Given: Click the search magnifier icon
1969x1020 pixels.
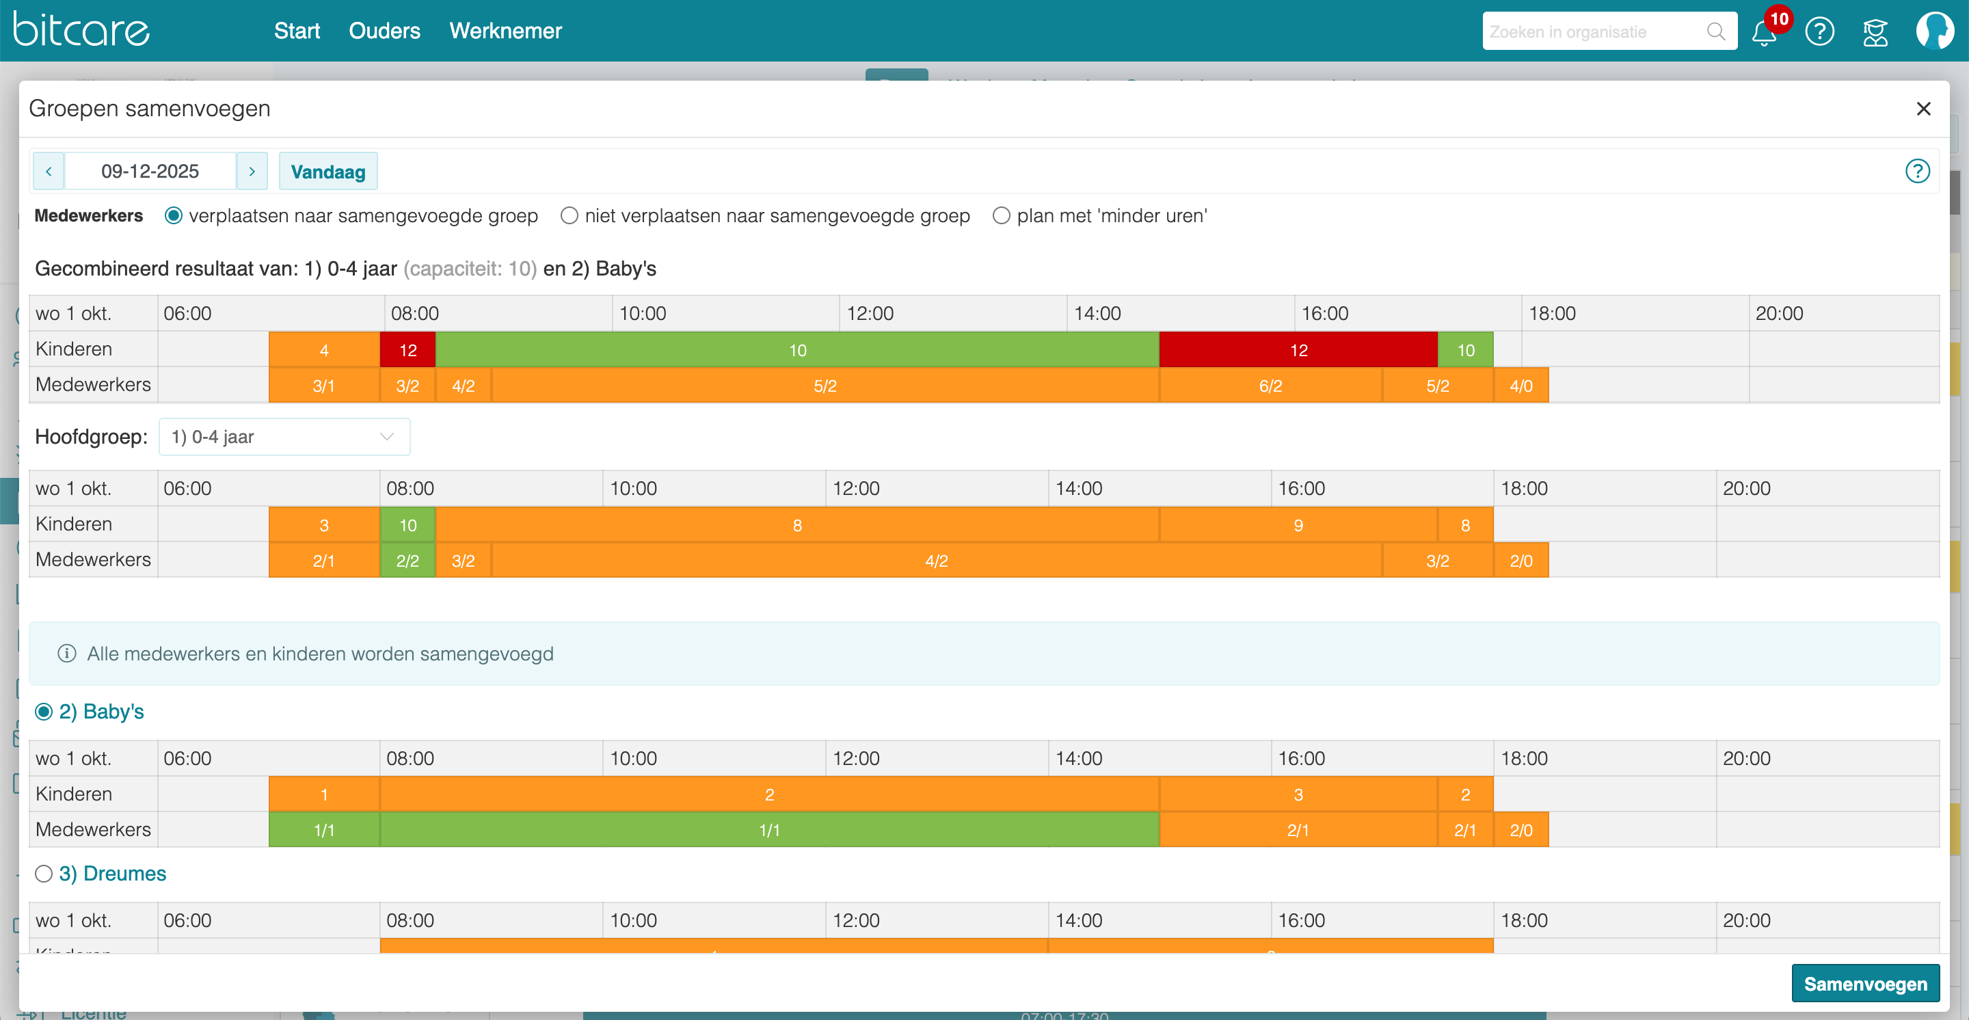Looking at the screenshot, I should click(x=1716, y=31).
